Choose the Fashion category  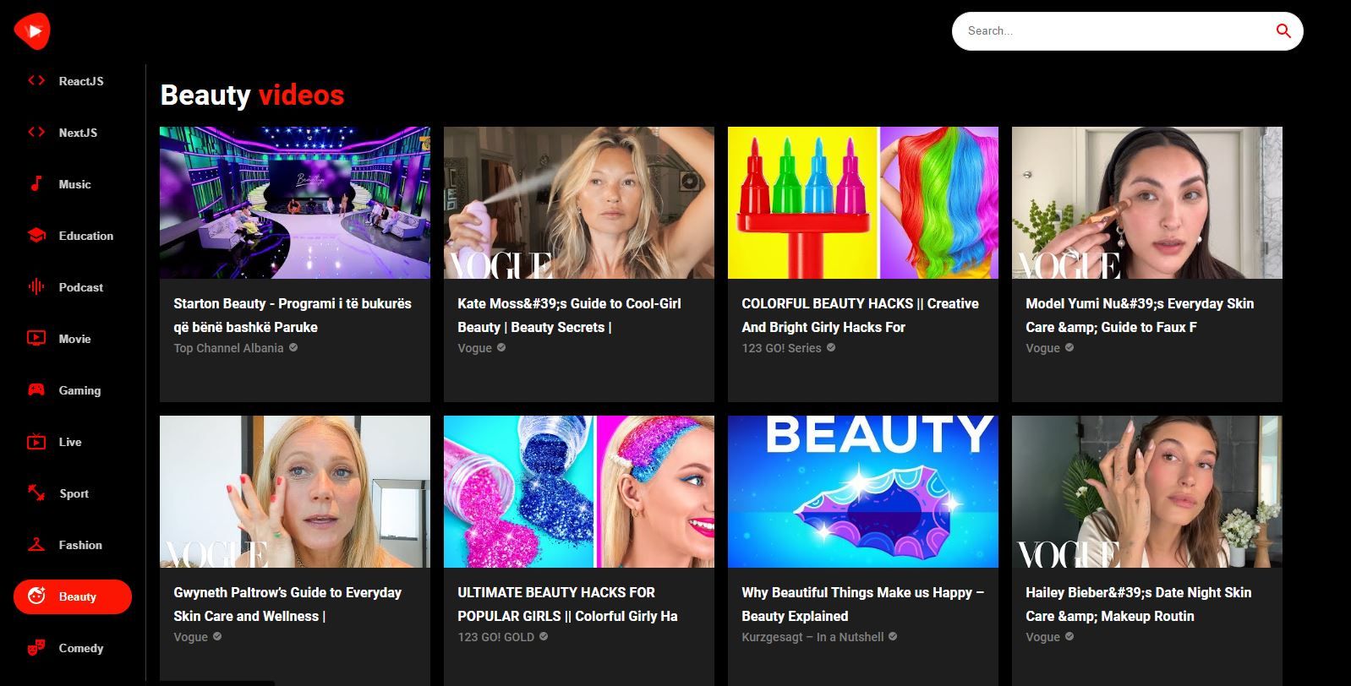pos(73,545)
